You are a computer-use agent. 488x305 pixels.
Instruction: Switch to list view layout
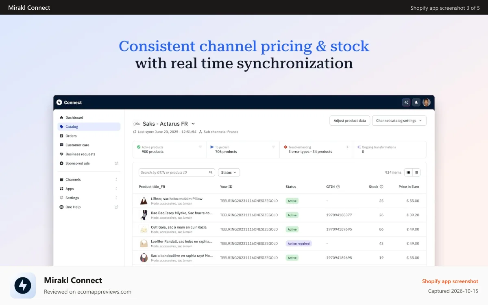pyautogui.click(x=416, y=172)
